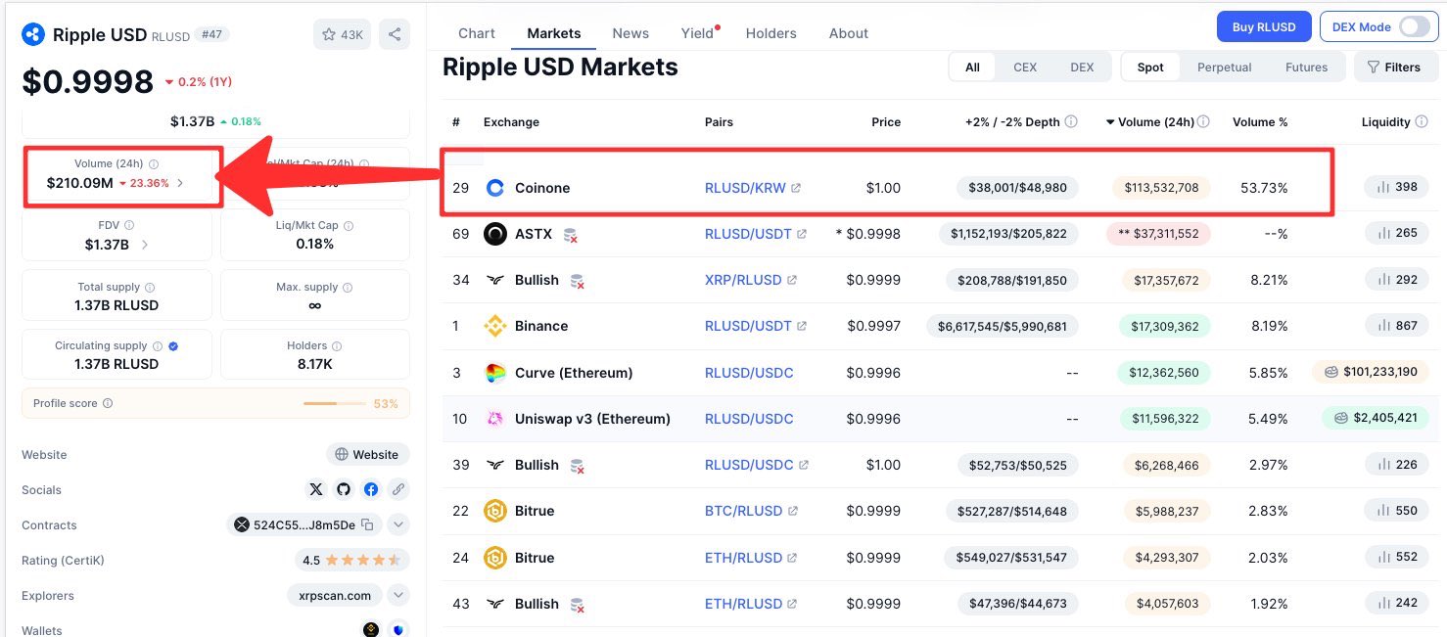The image size is (1447, 637).
Task: Open the GitHub social link
Action: pos(343,489)
